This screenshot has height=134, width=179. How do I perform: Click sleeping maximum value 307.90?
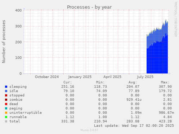tap(165, 87)
